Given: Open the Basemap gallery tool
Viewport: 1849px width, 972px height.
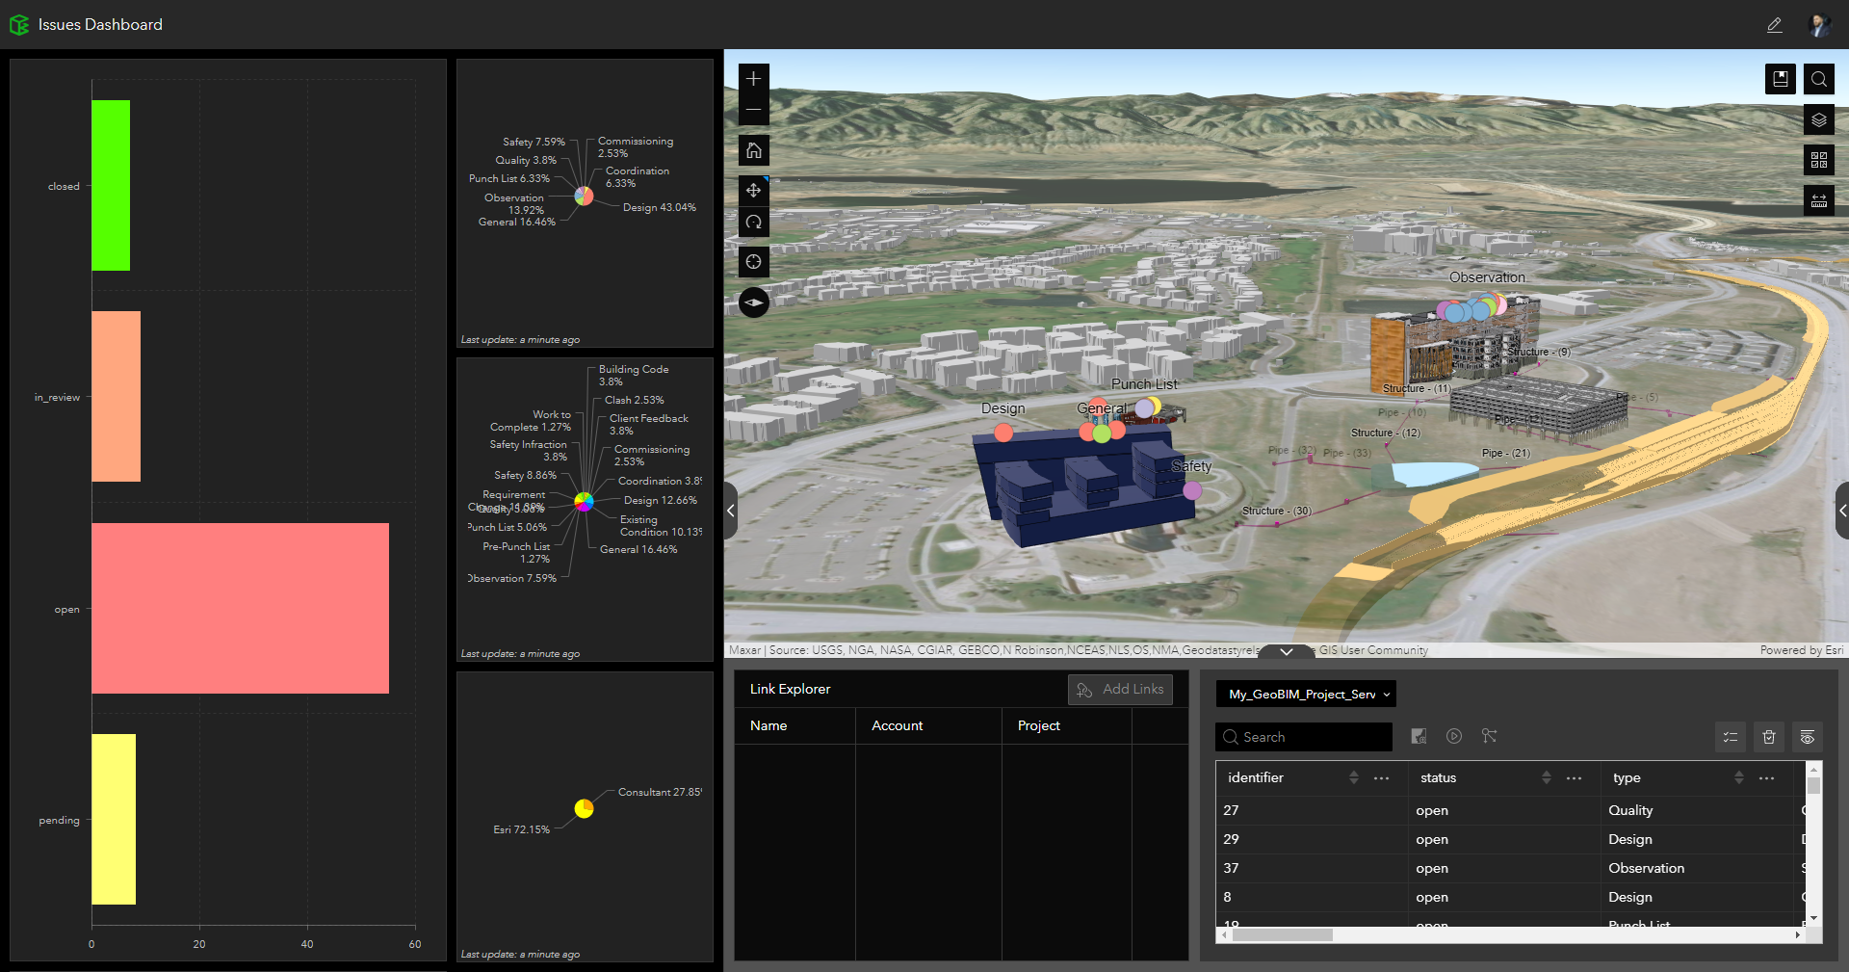Looking at the screenshot, I should coord(1818,160).
